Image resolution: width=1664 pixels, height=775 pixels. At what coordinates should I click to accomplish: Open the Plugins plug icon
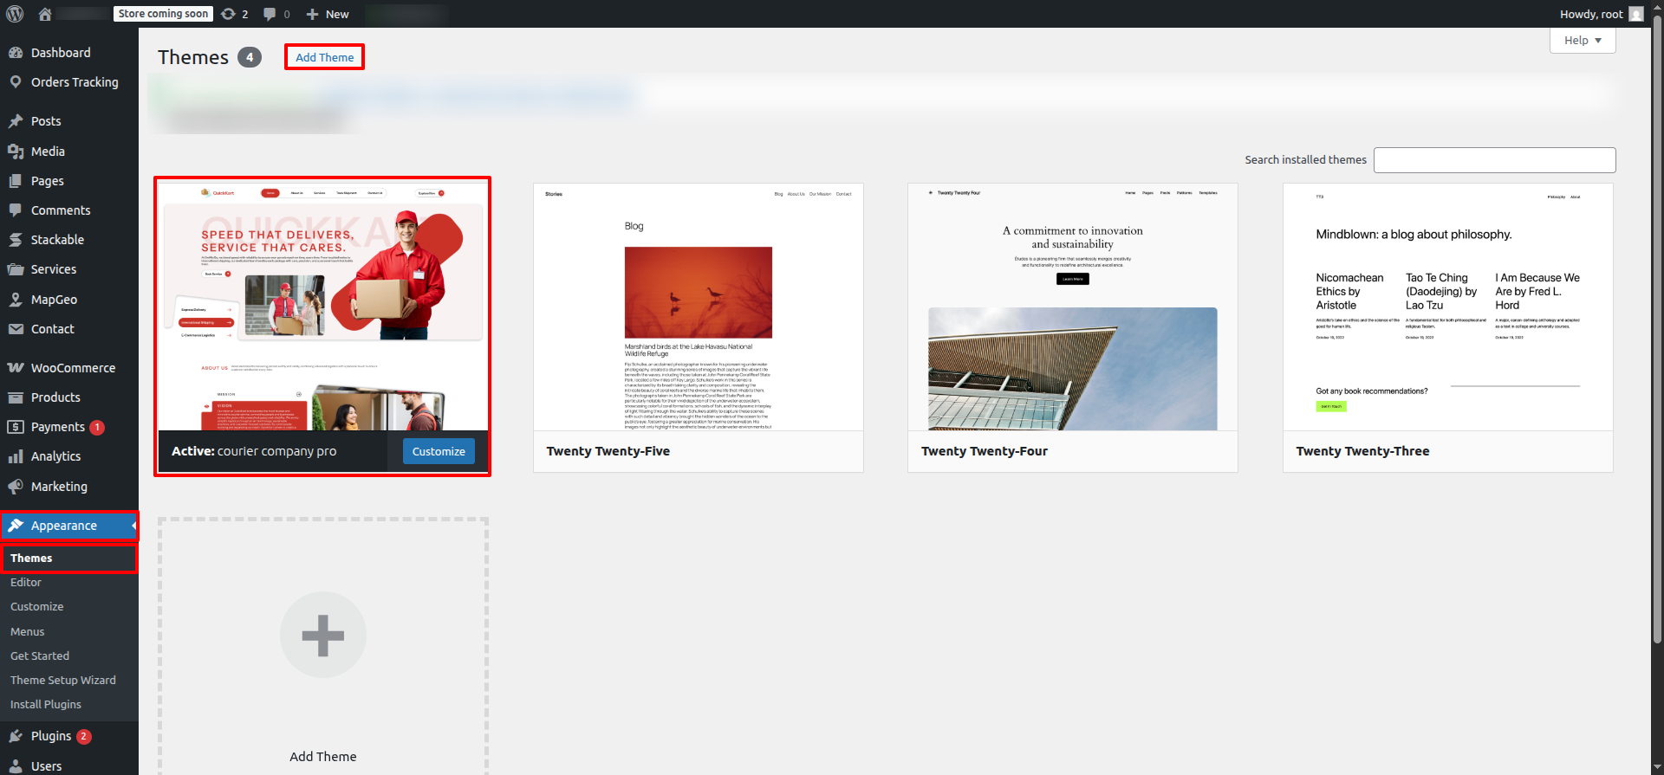pos(16,736)
